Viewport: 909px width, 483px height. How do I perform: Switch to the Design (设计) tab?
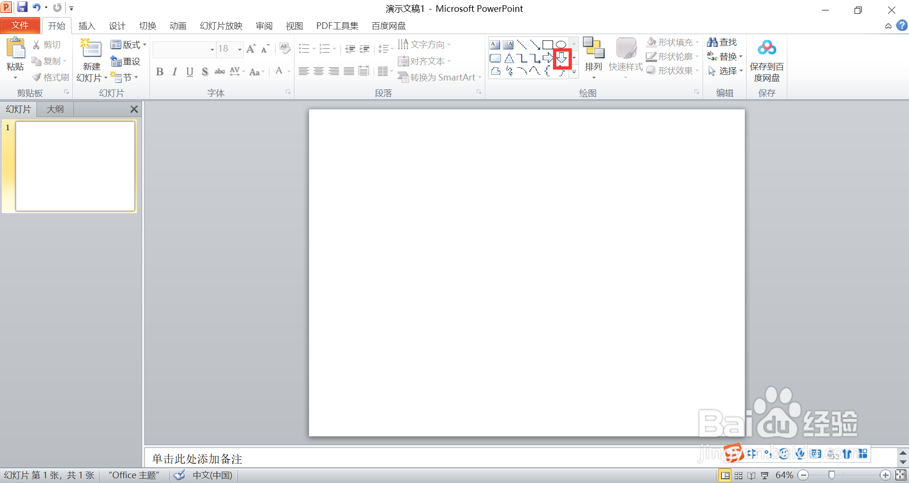117,26
